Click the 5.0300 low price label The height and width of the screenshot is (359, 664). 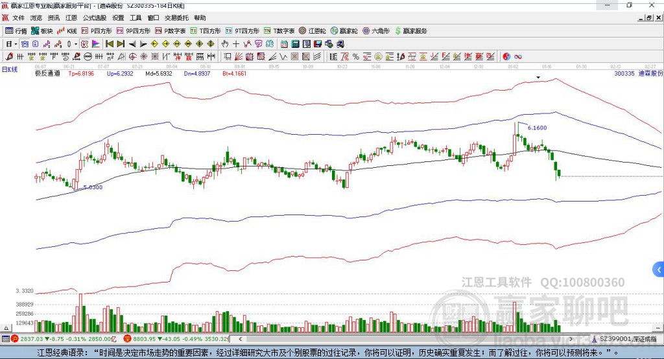[93, 187]
